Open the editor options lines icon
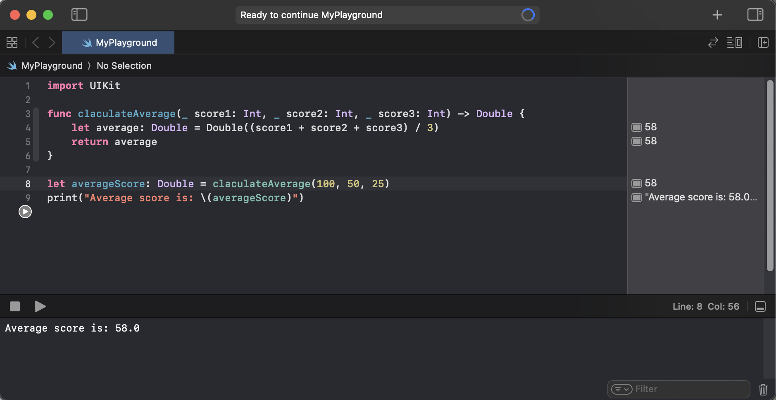This screenshot has width=776, height=400. (735, 42)
